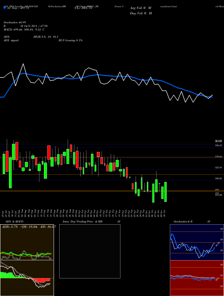Click the peak of the white price line

[x=23, y=64]
